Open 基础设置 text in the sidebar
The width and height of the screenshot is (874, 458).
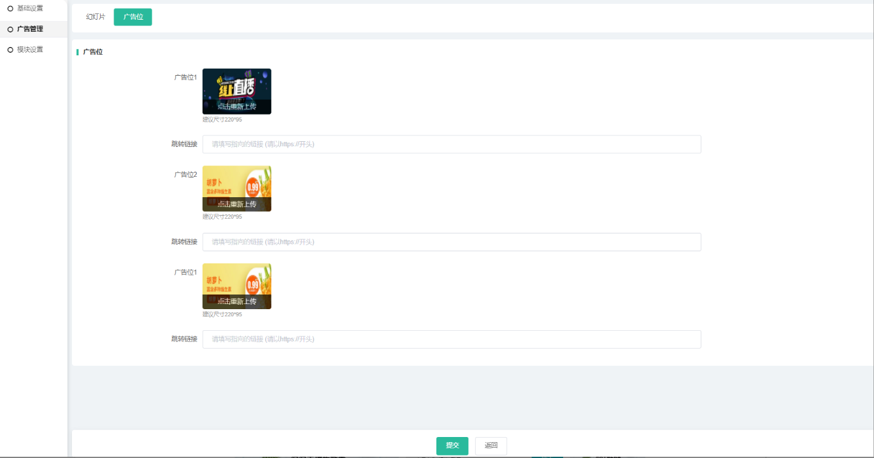[x=30, y=8]
